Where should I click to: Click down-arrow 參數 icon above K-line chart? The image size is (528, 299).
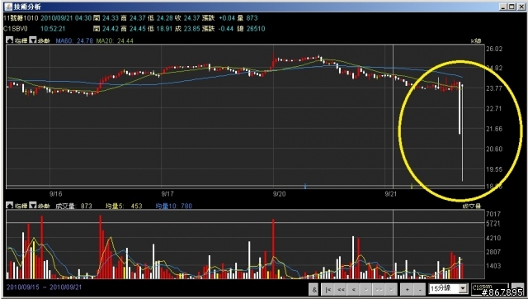coord(33,40)
